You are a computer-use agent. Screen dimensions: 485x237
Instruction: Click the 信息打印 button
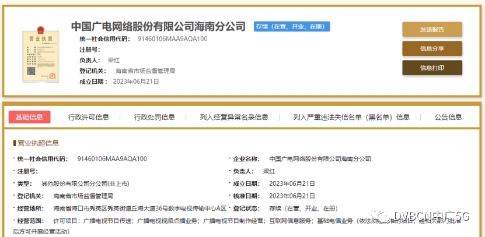pyautogui.click(x=432, y=68)
